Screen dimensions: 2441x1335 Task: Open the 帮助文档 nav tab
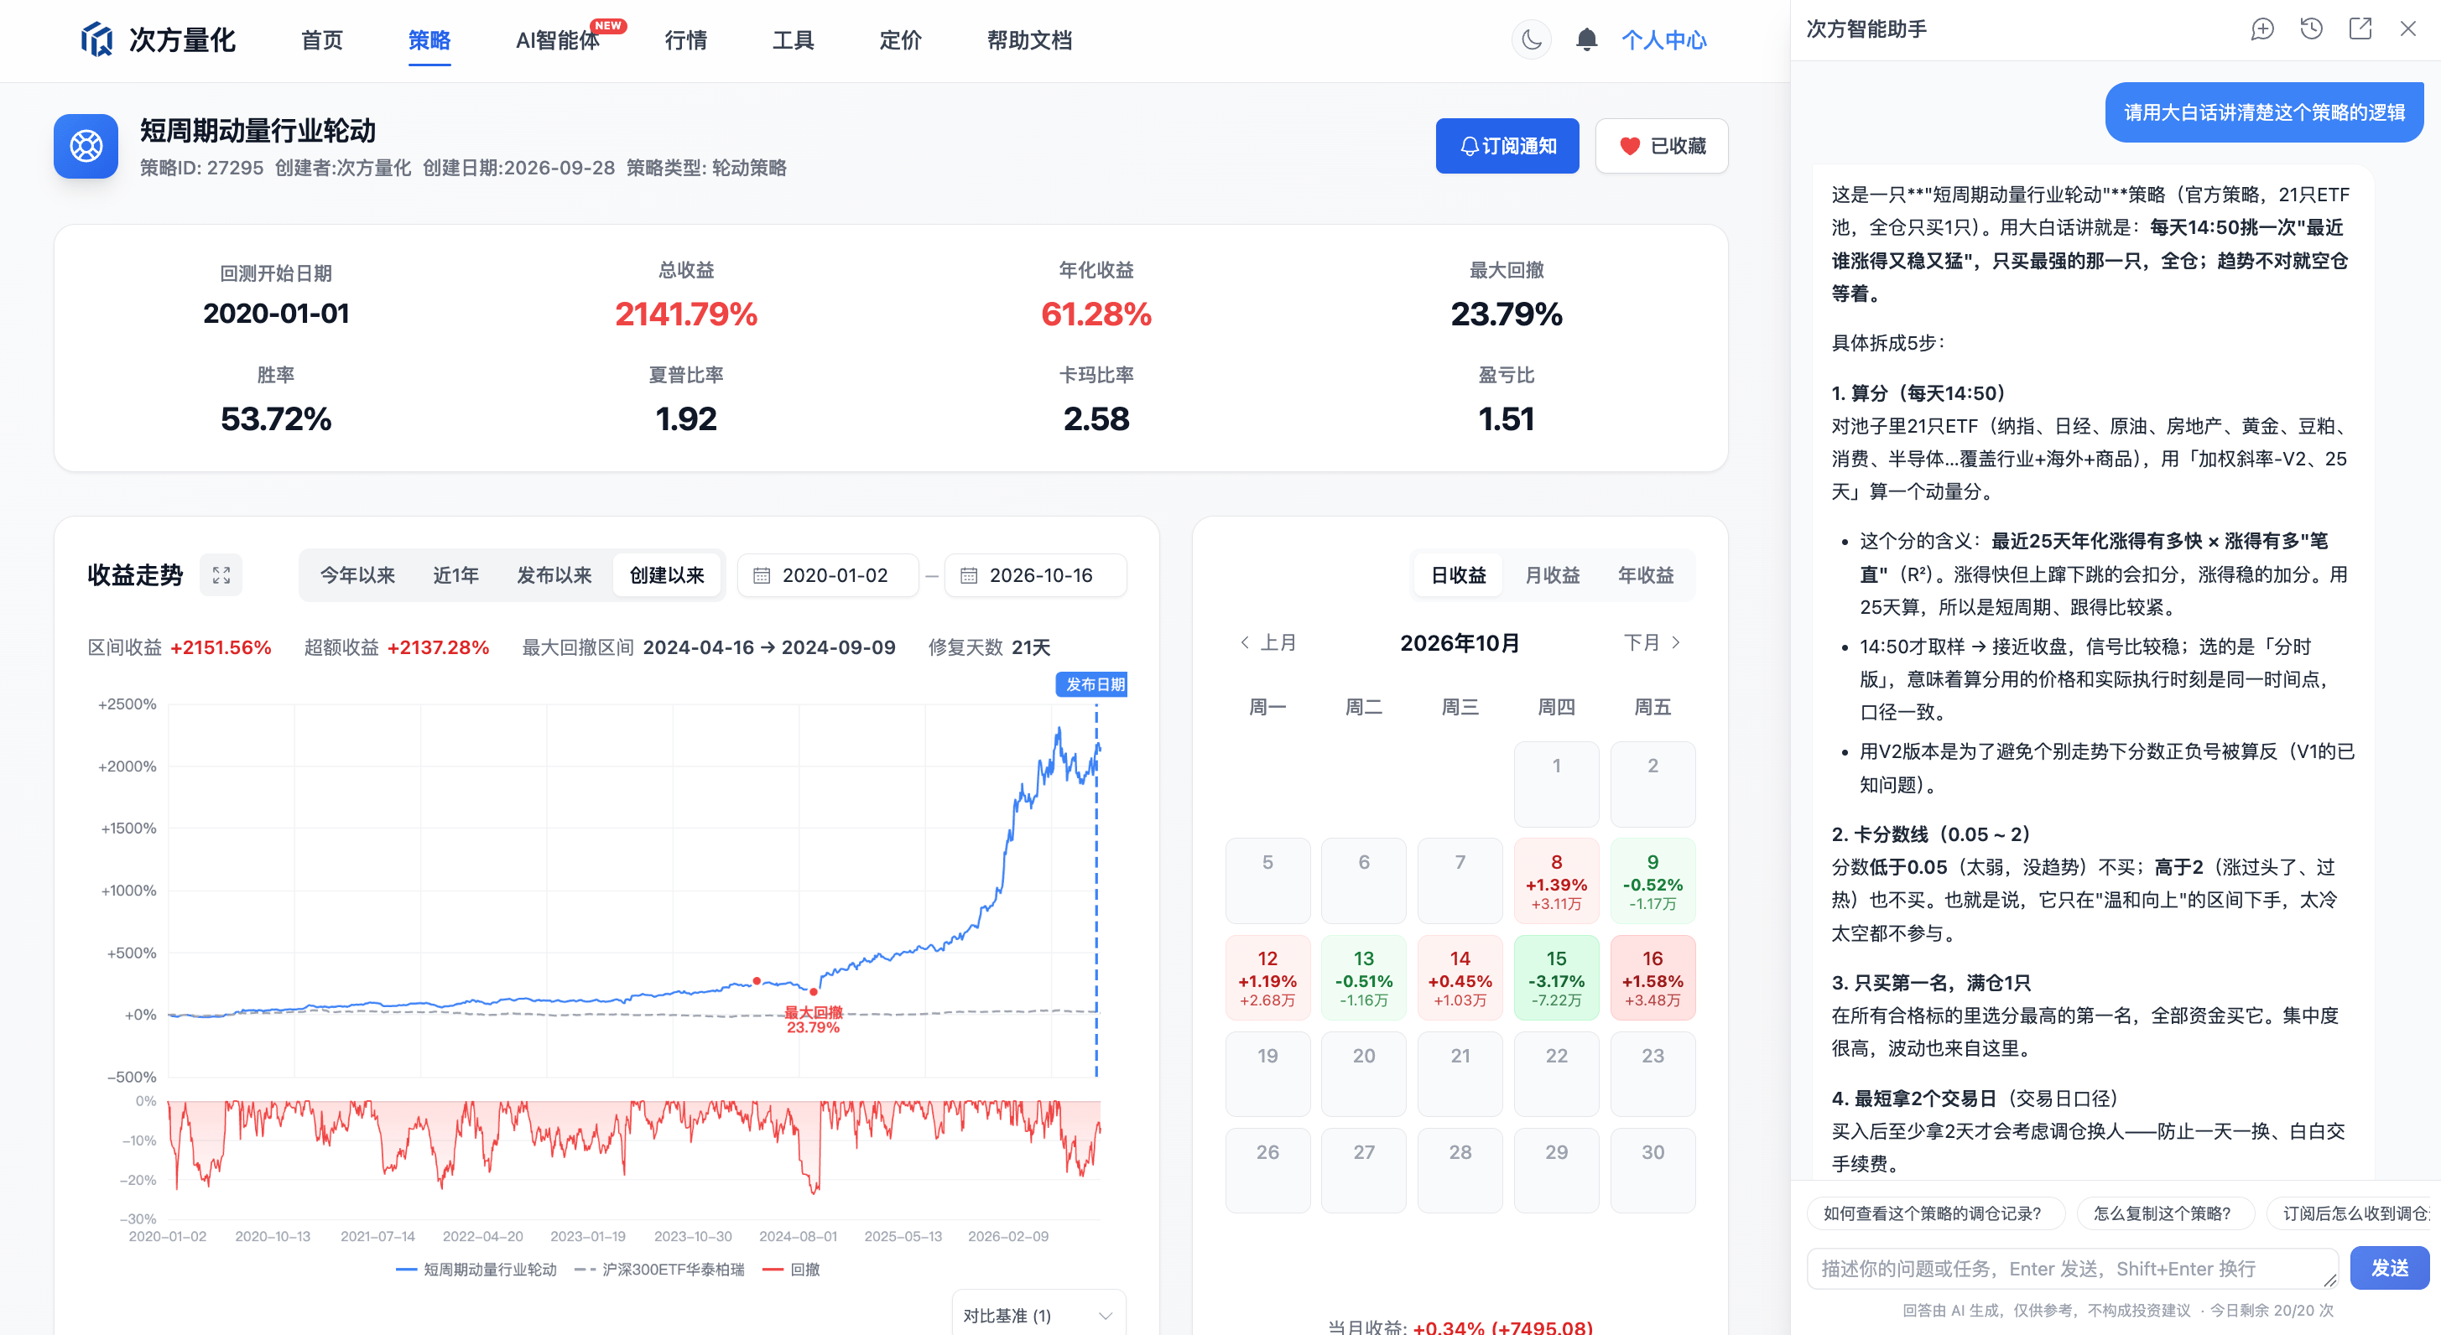1029,39
